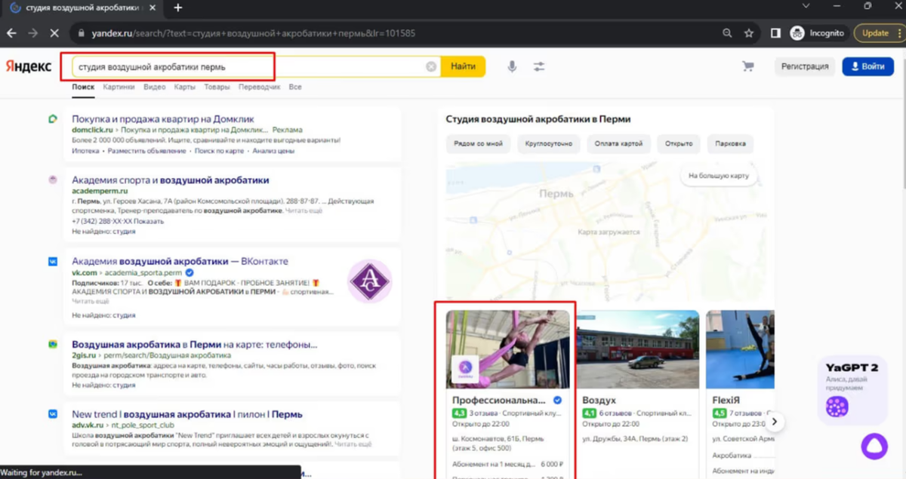Bookmark this page with the star icon
Viewport: 906px width, 479px height.
point(749,33)
